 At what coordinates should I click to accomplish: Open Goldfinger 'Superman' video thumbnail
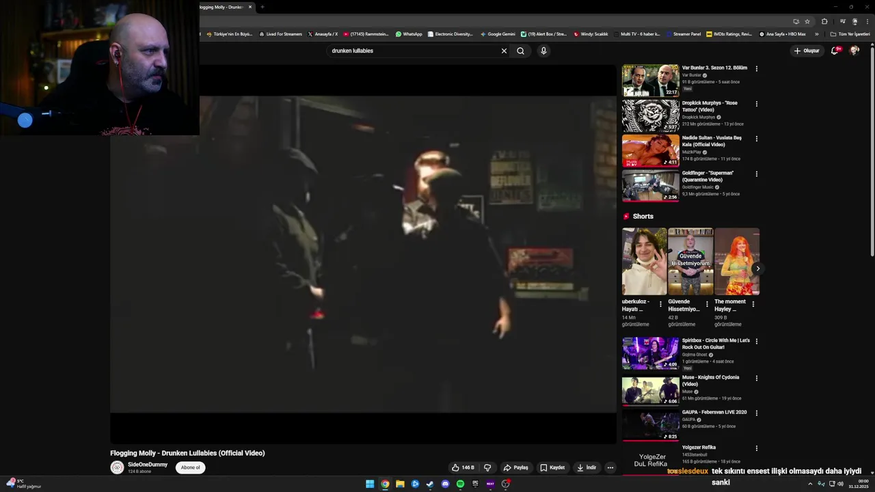click(x=650, y=186)
